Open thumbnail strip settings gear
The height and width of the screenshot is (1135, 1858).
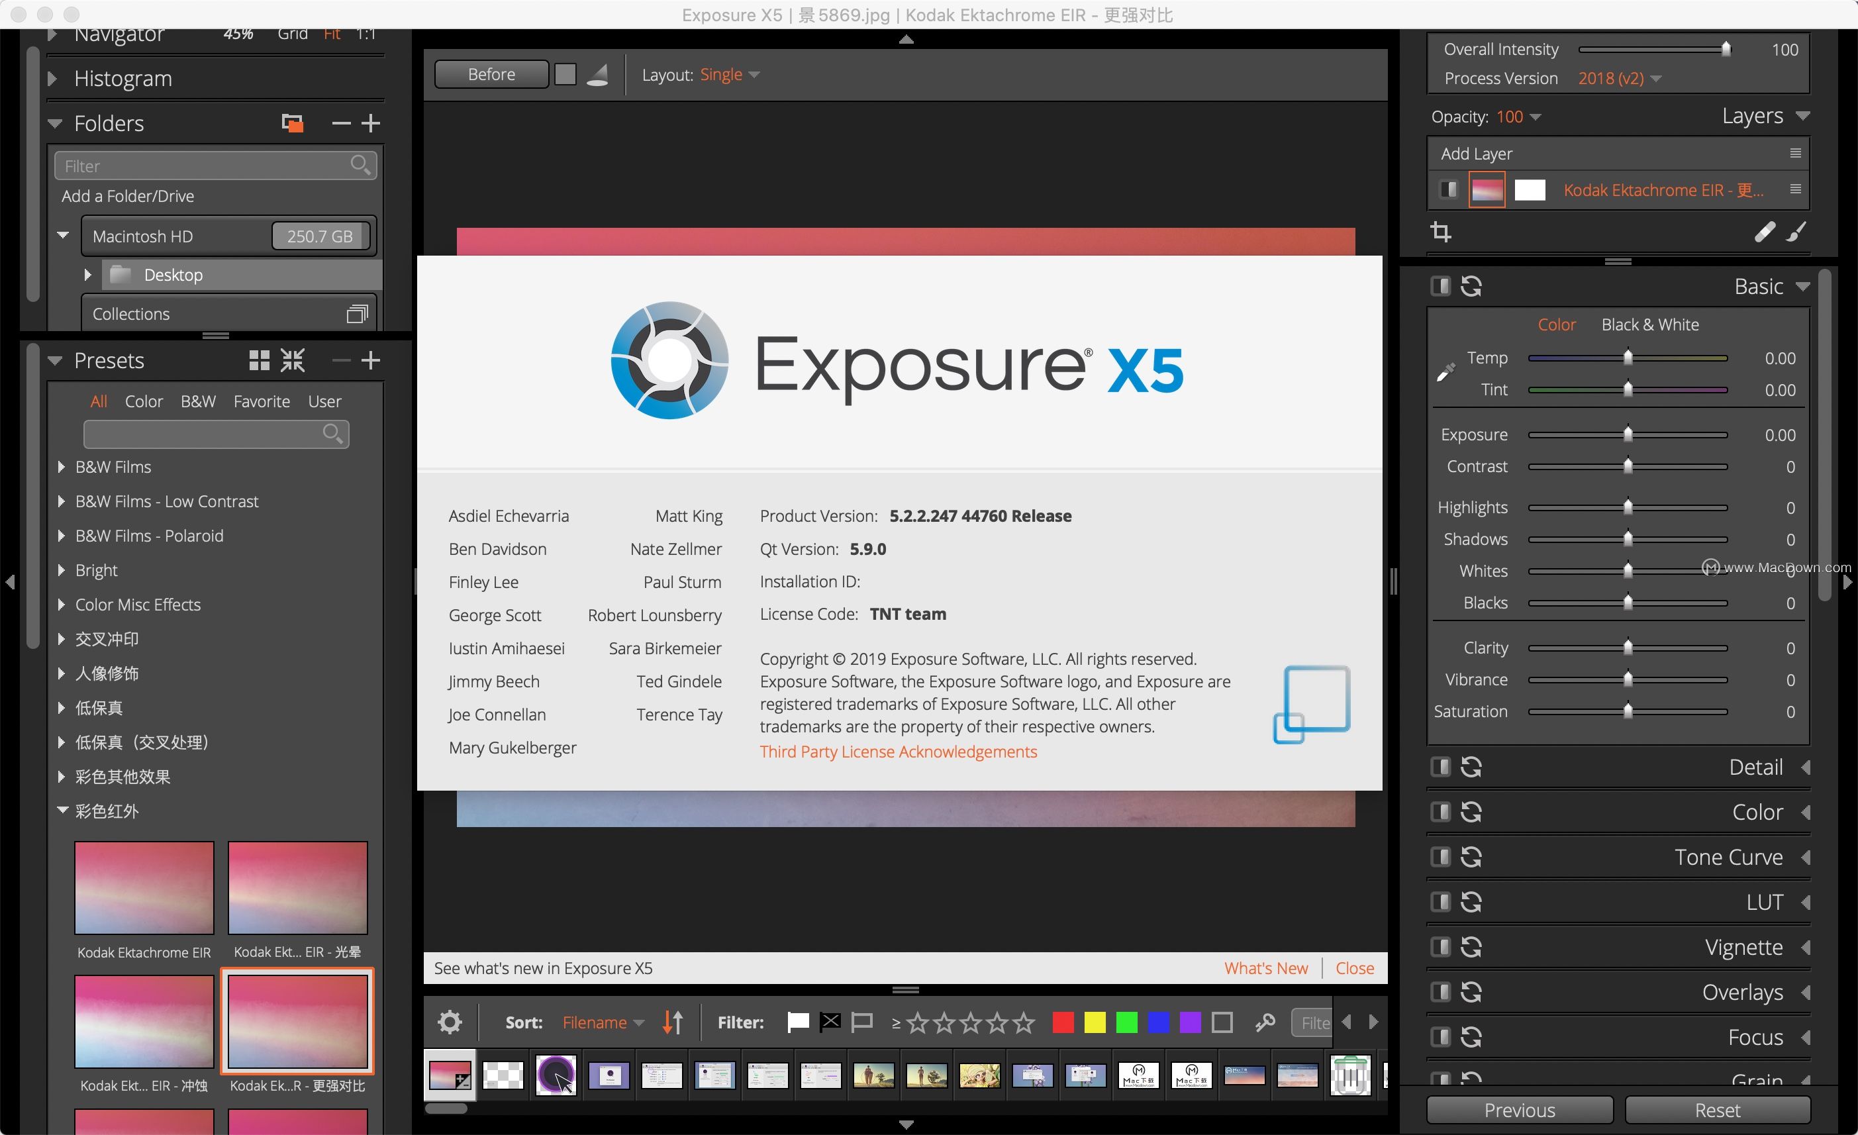click(450, 1022)
